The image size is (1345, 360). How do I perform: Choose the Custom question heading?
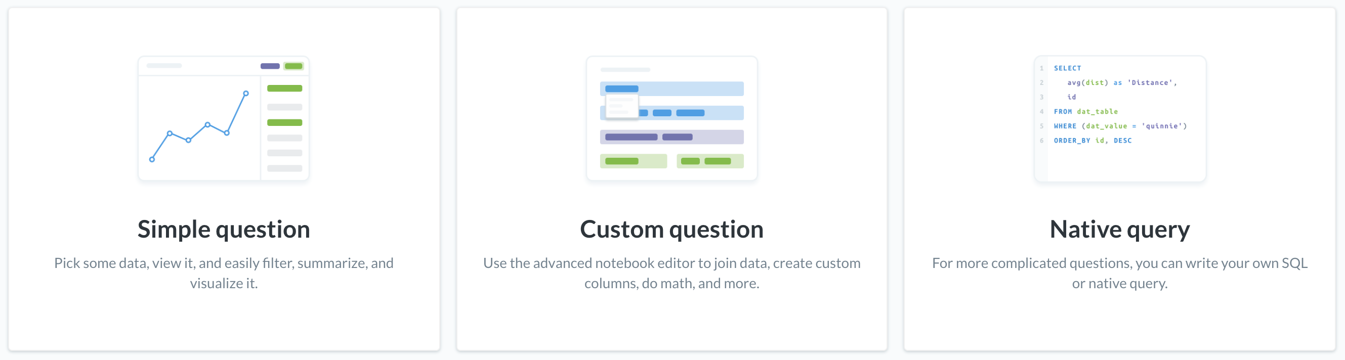pyautogui.click(x=671, y=230)
